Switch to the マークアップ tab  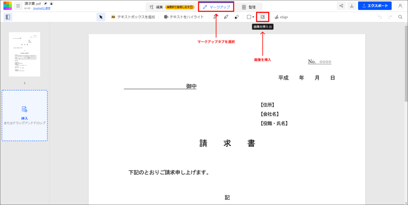pyautogui.click(x=216, y=7)
